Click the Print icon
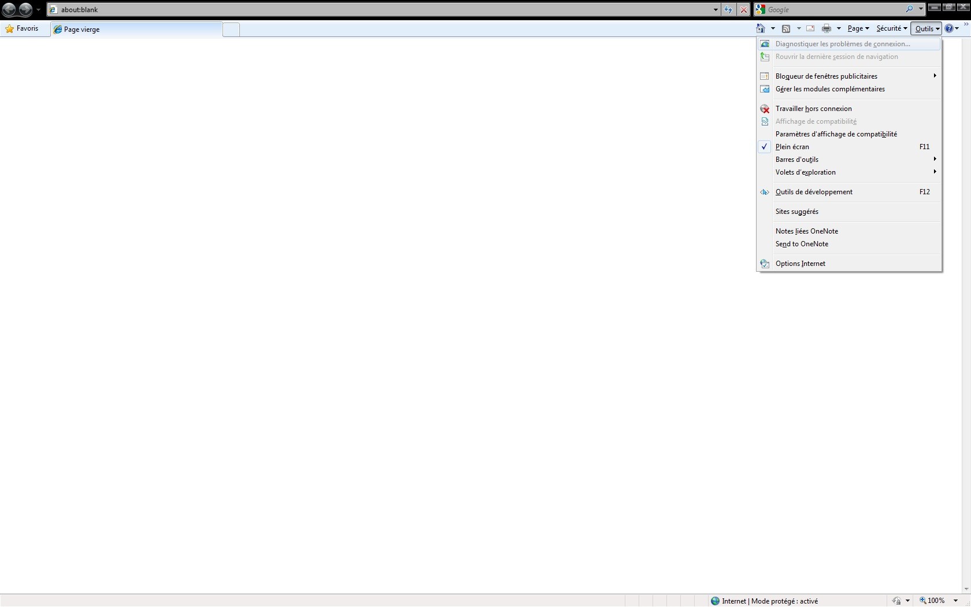971x607 pixels. [x=827, y=28]
